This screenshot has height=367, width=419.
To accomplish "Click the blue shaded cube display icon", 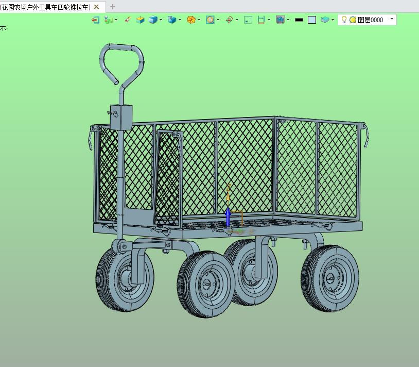I will [x=153, y=20].
